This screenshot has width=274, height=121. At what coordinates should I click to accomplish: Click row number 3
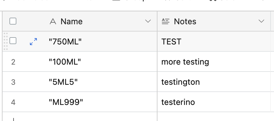point(13,82)
